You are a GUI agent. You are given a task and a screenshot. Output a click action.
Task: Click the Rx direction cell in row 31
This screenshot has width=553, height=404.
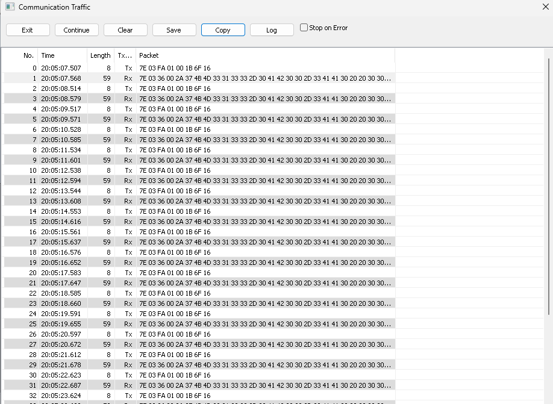tap(128, 385)
